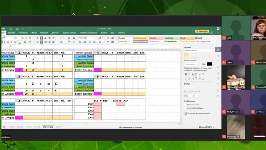The height and width of the screenshot is (150, 266).
Task: Click the Print icon in title bar
Action: pos(17,29)
